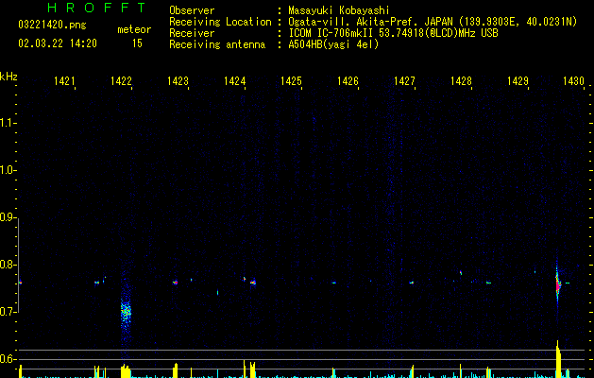This screenshot has height=378, width=594.
Task: Click the 1426 time axis marker
Action: [348, 81]
